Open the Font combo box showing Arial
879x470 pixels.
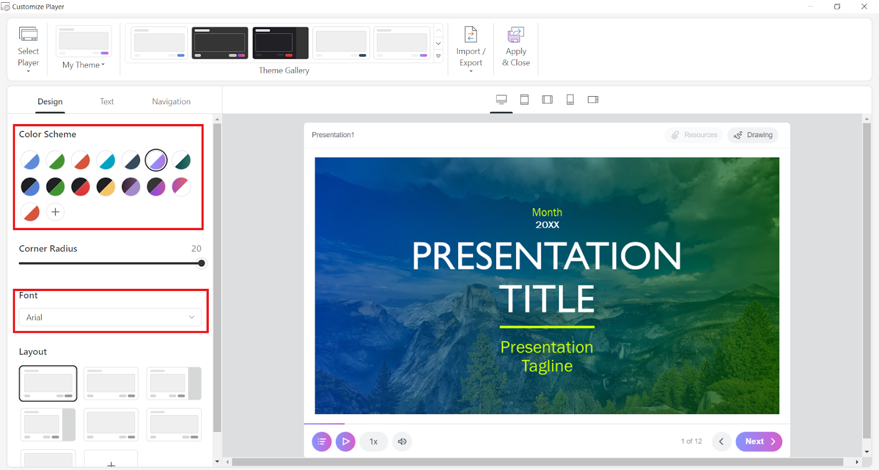[x=110, y=317]
